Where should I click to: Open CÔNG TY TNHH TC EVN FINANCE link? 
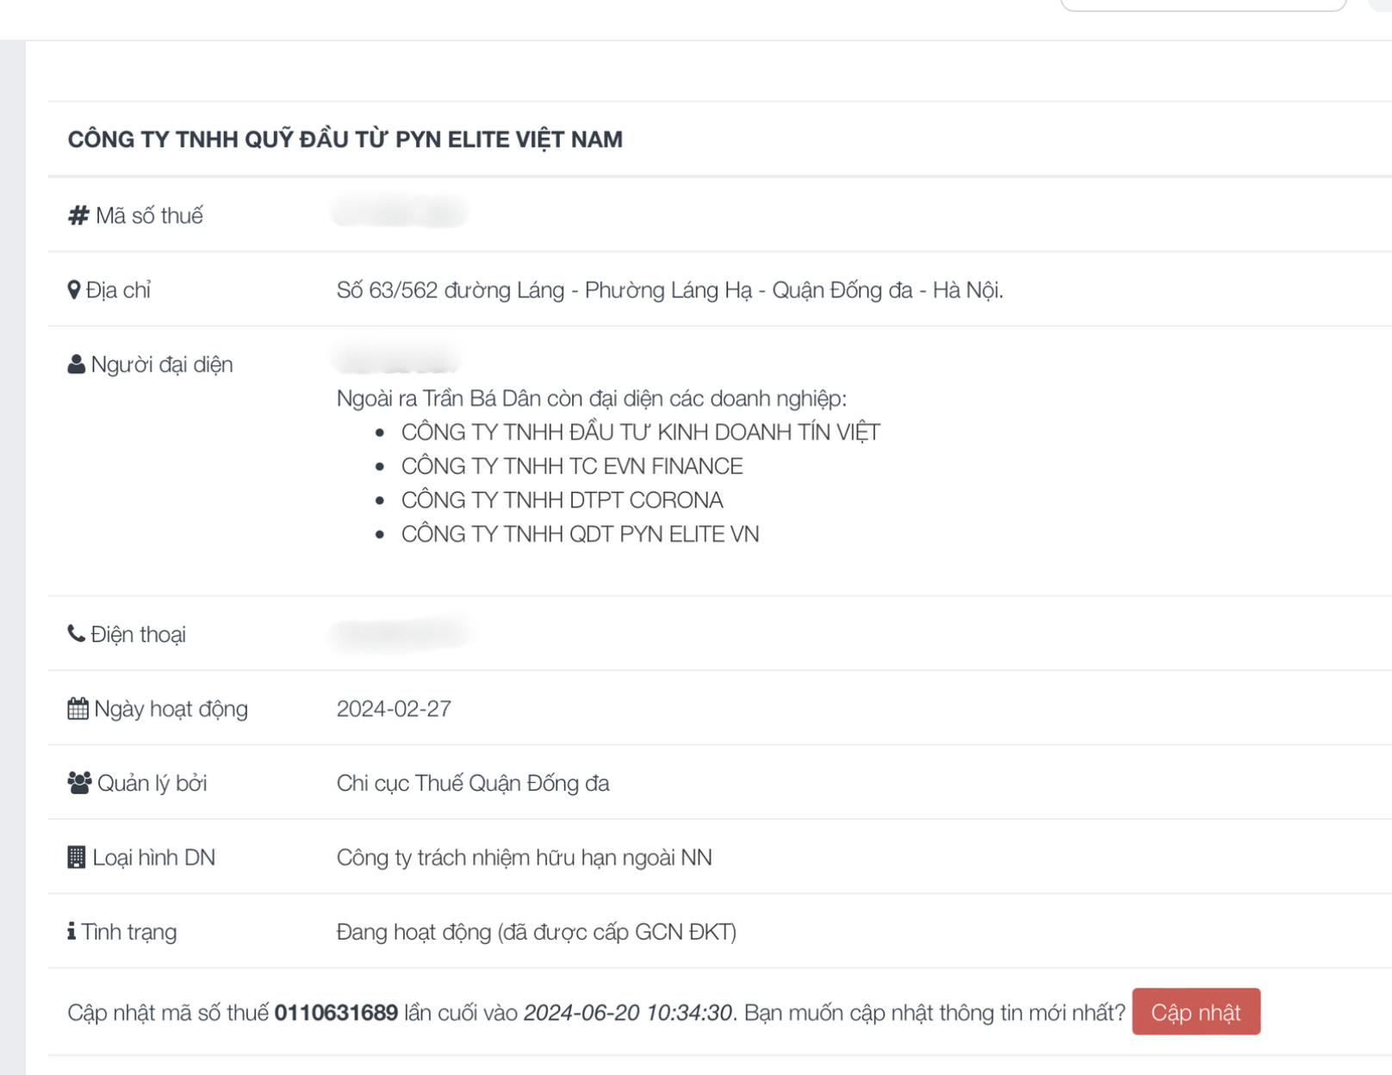[571, 466]
